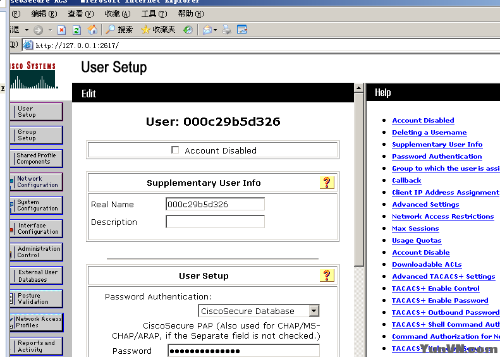Open Network Configuration section
Image resolution: width=500 pixels, height=357 pixels.
(x=37, y=182)
